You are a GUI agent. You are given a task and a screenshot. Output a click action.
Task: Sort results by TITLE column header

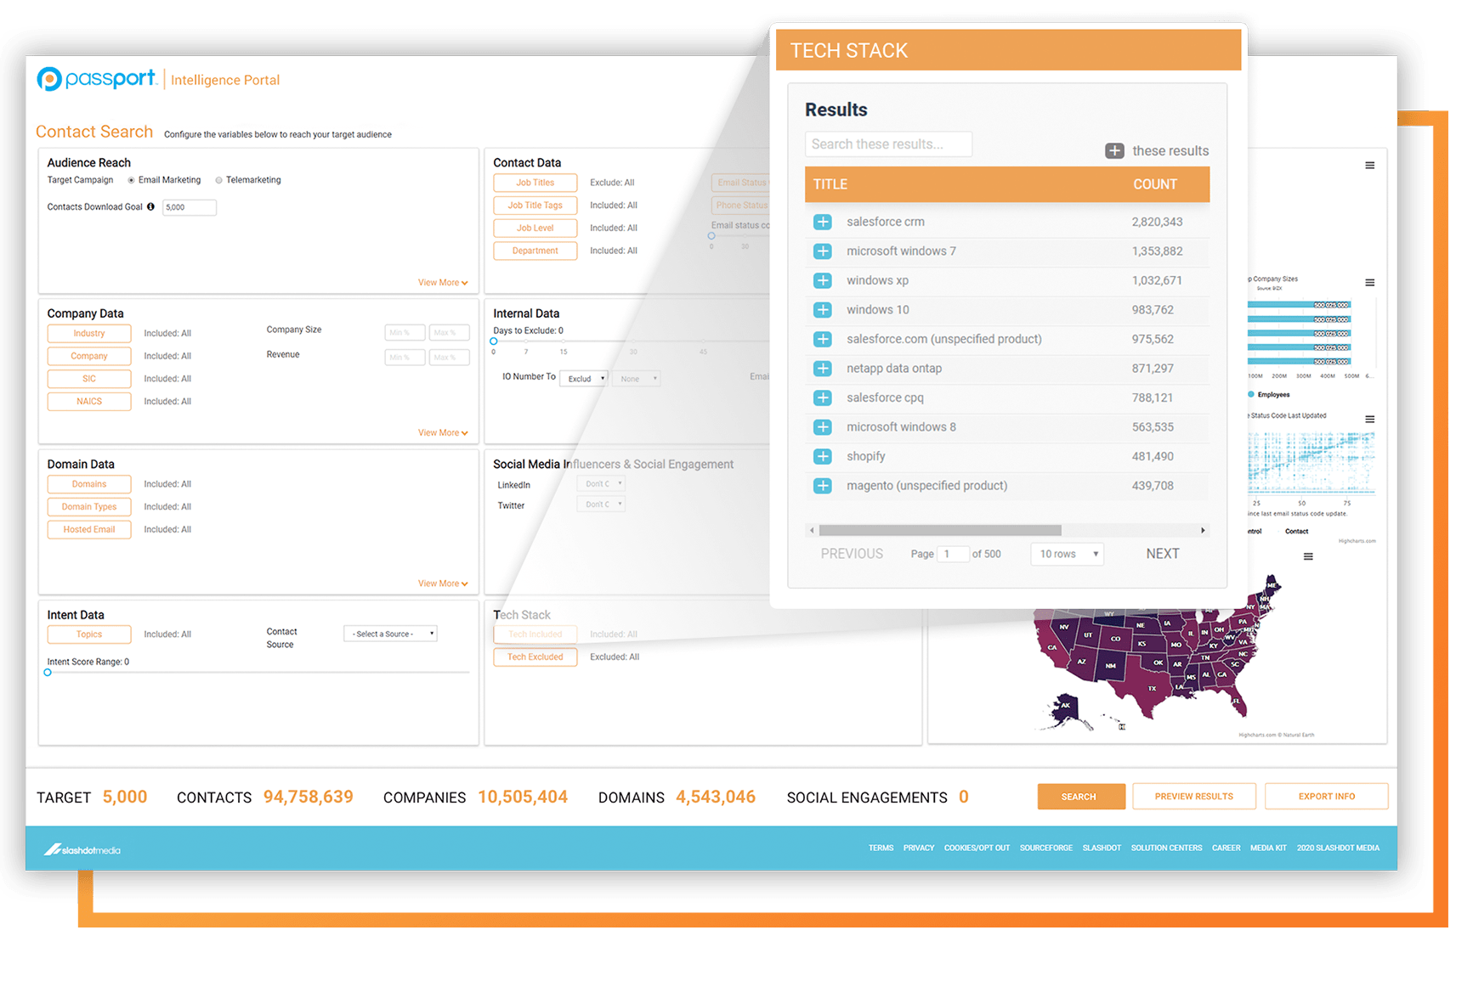pos(830,184)
